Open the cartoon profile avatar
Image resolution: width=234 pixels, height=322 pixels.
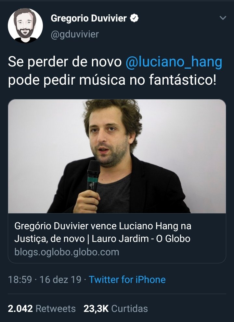coord(25,25)
